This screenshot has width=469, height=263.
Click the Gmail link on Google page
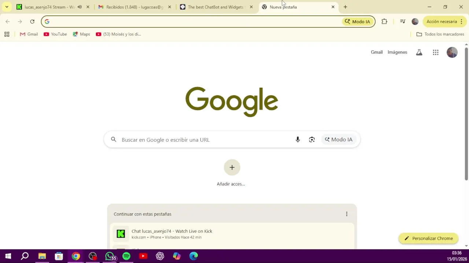[x=377, y=52]
